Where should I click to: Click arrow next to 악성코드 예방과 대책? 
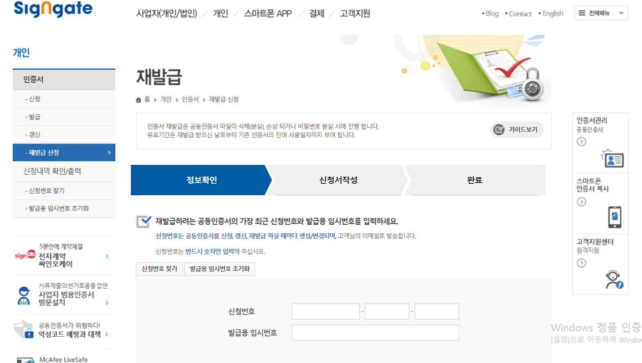click(107, 334)
